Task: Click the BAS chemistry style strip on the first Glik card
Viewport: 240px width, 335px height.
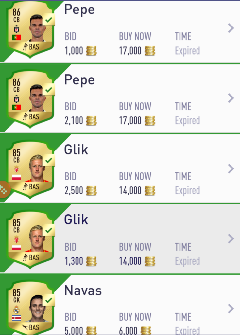Action: [31, 187]
